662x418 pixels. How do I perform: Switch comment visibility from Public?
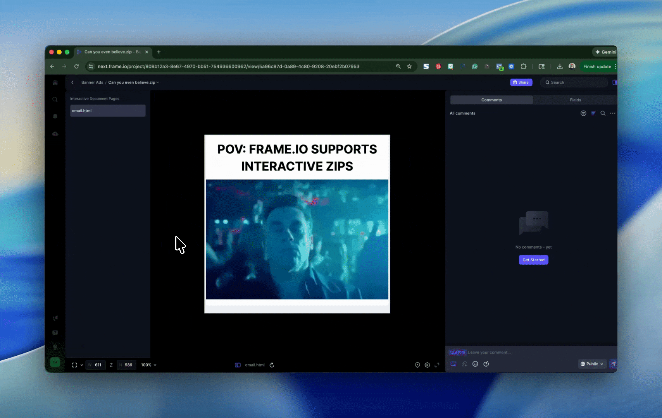(x=592, y=364)
